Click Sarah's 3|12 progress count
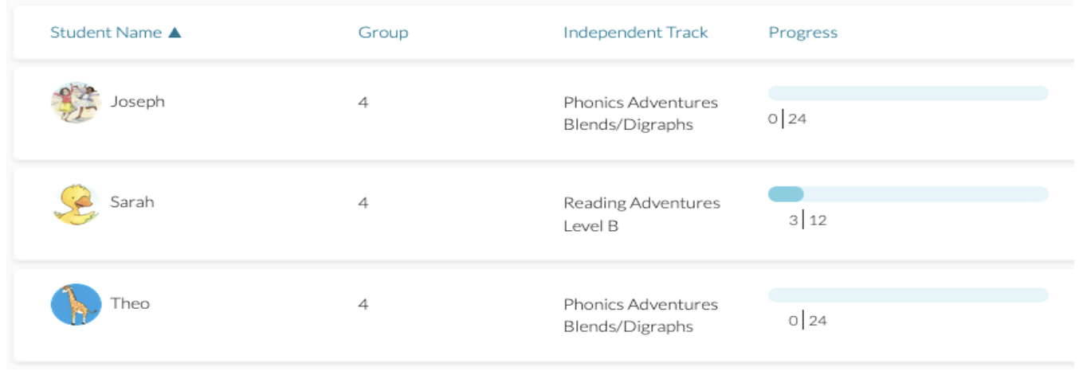 tap(808, 220)
